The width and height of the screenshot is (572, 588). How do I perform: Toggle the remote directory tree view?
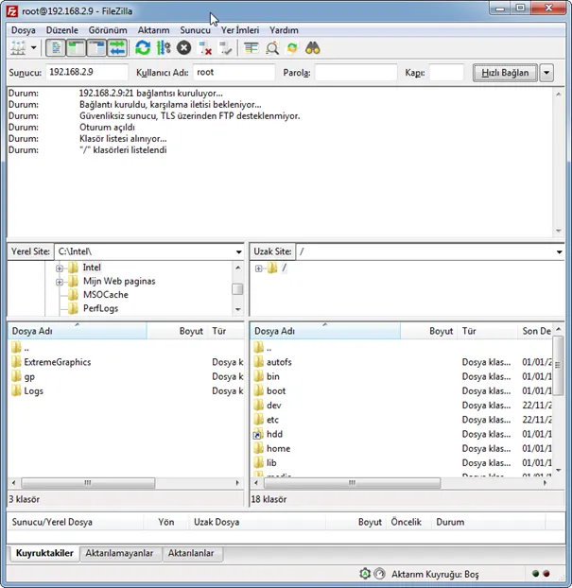point(96,48)
